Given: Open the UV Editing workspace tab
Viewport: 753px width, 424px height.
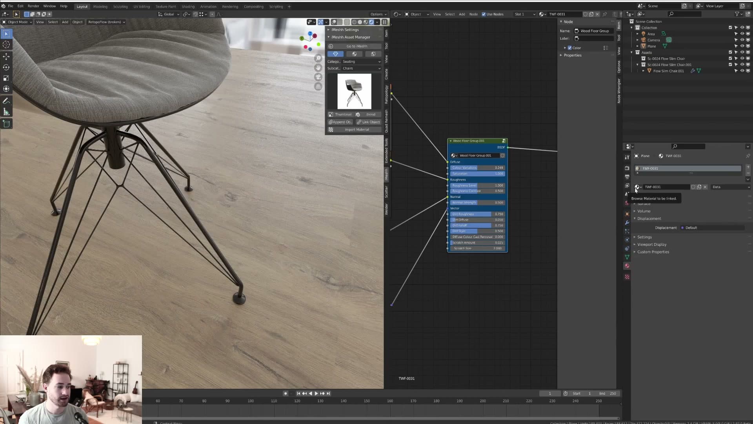Looking at the screenshot, I should [142, 7].
